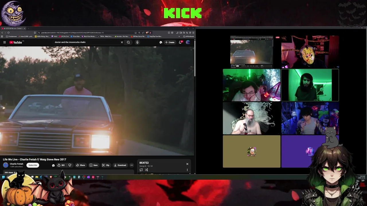Viewport: 367px width, 206px height.
Task: Open File Explorer from the taskbar
Action: pyautogui.click(x=37, y=177)
